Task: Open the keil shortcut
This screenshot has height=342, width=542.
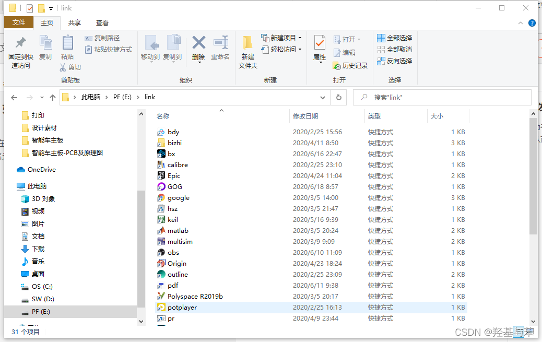Action: pyautogui.click(x=173, y=219)
